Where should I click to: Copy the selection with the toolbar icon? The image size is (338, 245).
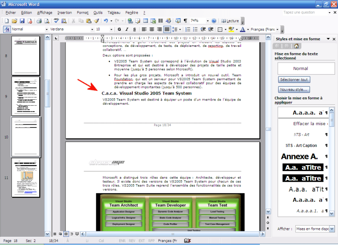81,21
